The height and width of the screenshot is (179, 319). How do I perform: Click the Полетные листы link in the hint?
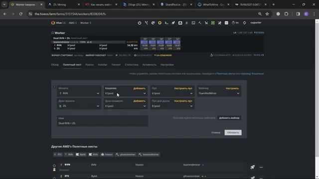pyautogui.click(x=225, y=74)
